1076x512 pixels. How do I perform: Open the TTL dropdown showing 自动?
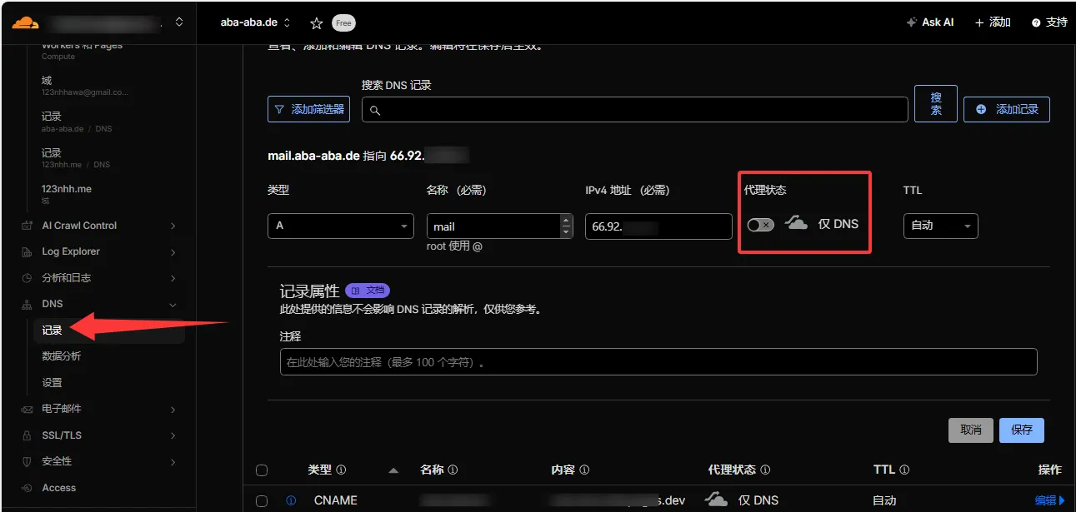click(940, 226)
